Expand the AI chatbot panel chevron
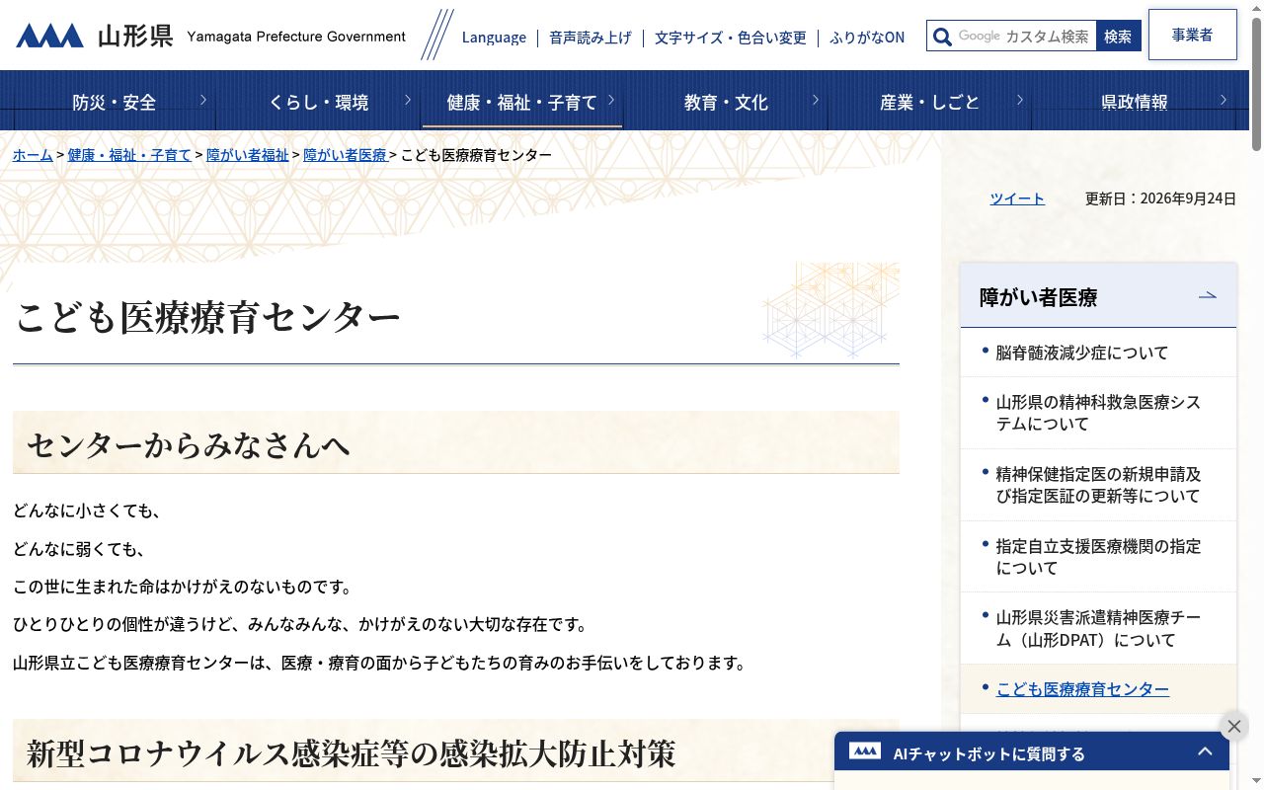Viewport: 1264px width, 790px height. [x=1205, y=751]
